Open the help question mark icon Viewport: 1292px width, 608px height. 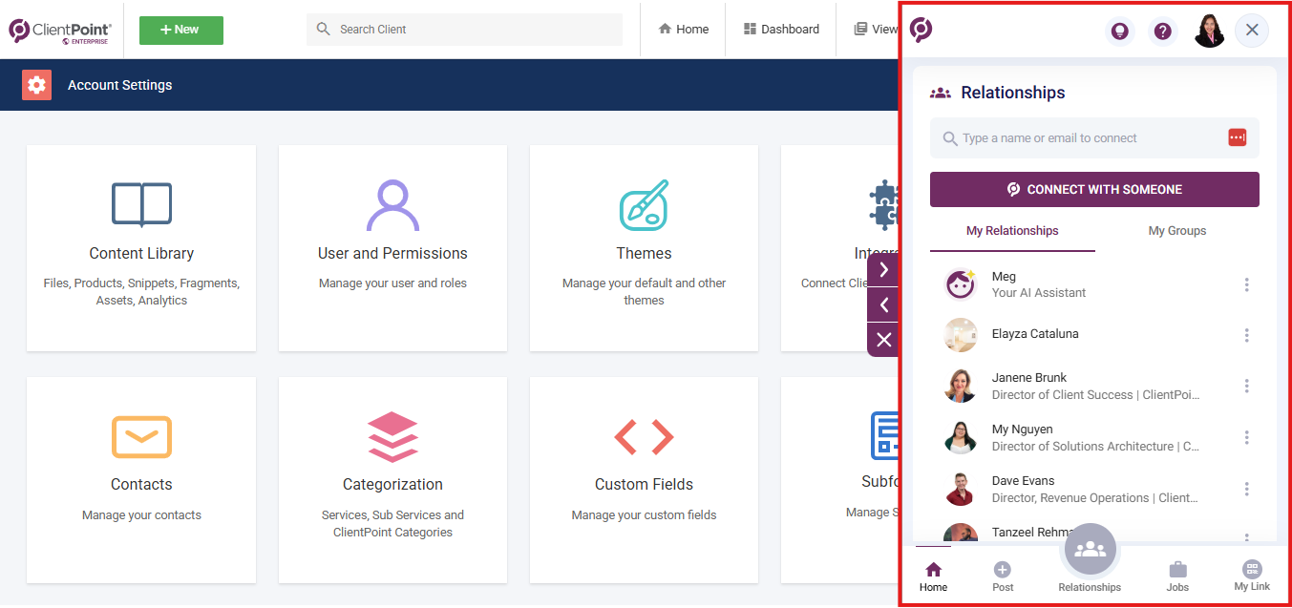click(x=1162, y=31)
